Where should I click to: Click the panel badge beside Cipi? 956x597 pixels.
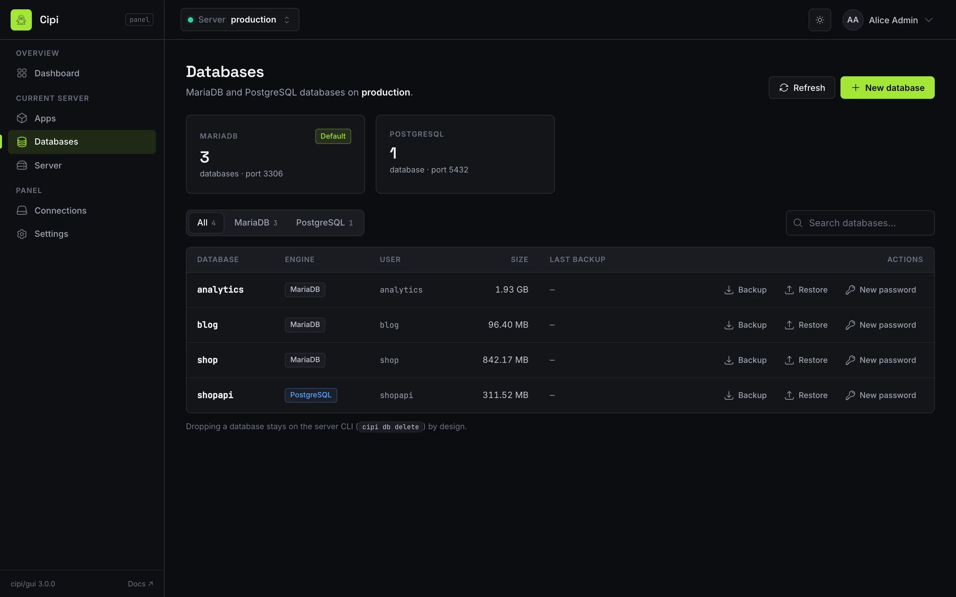[139, 20]
